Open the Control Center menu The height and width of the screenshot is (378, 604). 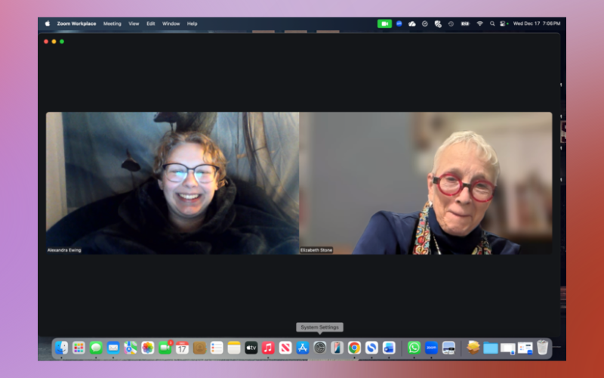[504, 23]
